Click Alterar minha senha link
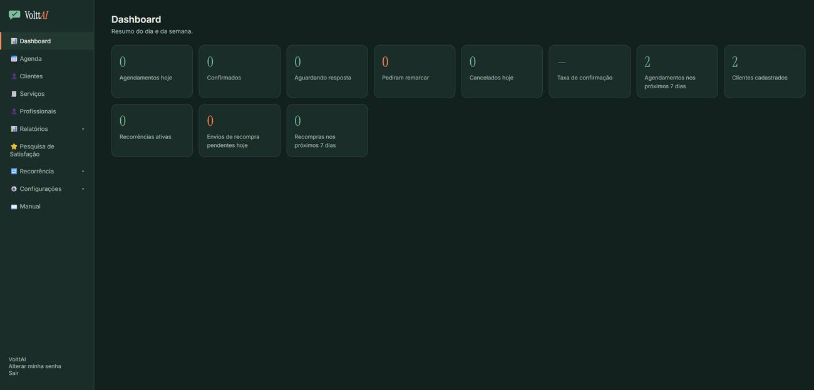This screenshot has height=390, width=814. (x=35, y=366)
